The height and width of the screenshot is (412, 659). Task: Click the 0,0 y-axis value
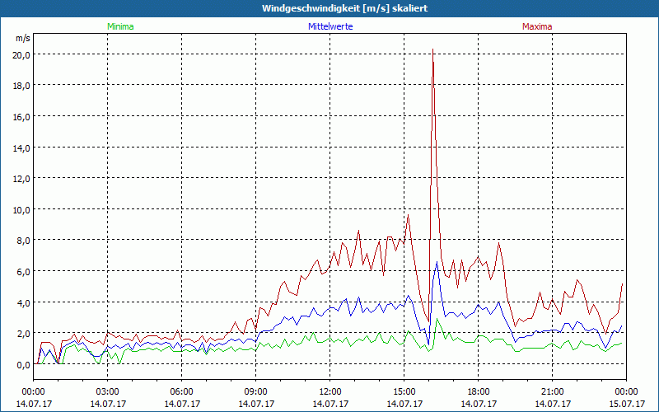pos(24,365)
